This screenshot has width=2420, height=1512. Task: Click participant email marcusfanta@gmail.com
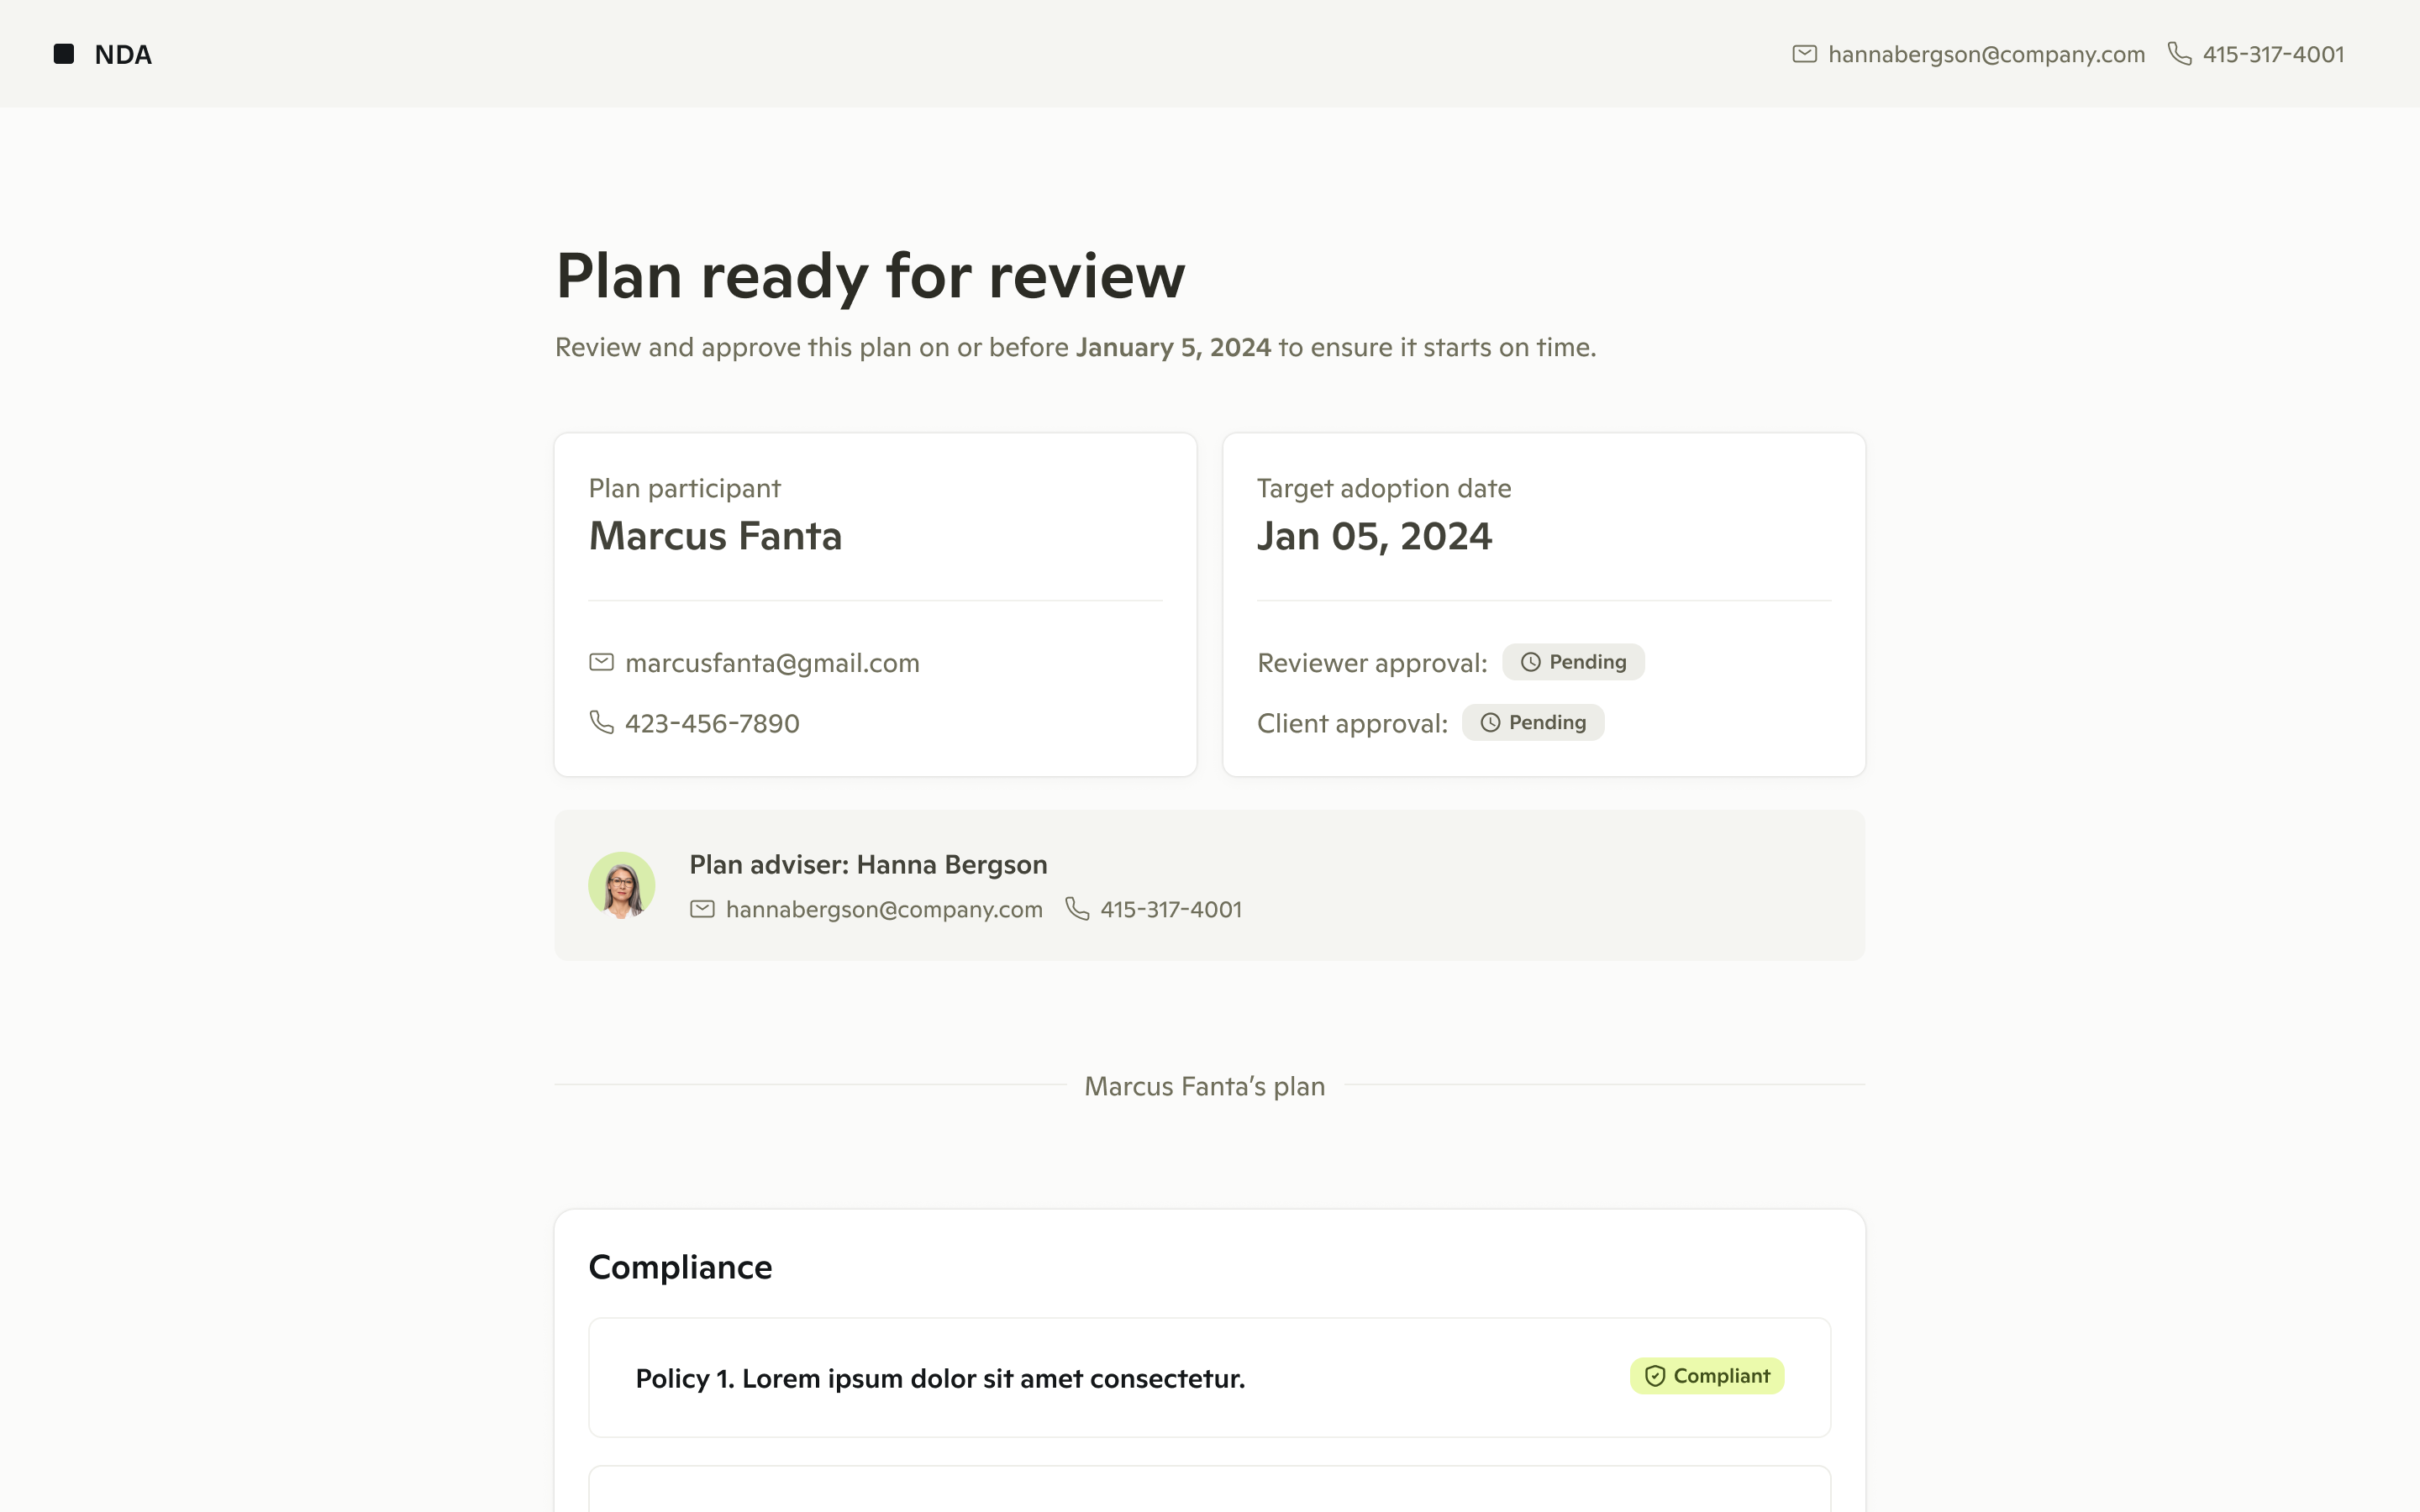click(x=772, y=663)
